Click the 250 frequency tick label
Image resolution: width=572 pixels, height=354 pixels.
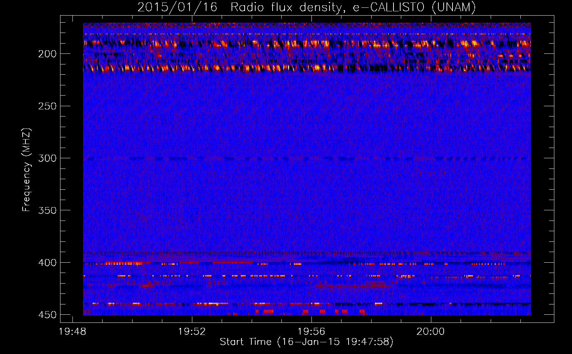[47, 106]
